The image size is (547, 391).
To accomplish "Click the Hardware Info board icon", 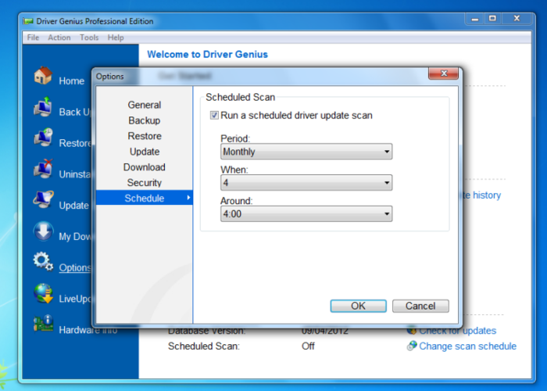I will [43, 324].
